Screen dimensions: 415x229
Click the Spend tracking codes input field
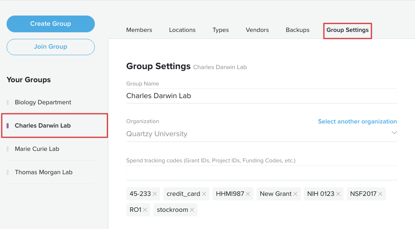click(262, 173)
